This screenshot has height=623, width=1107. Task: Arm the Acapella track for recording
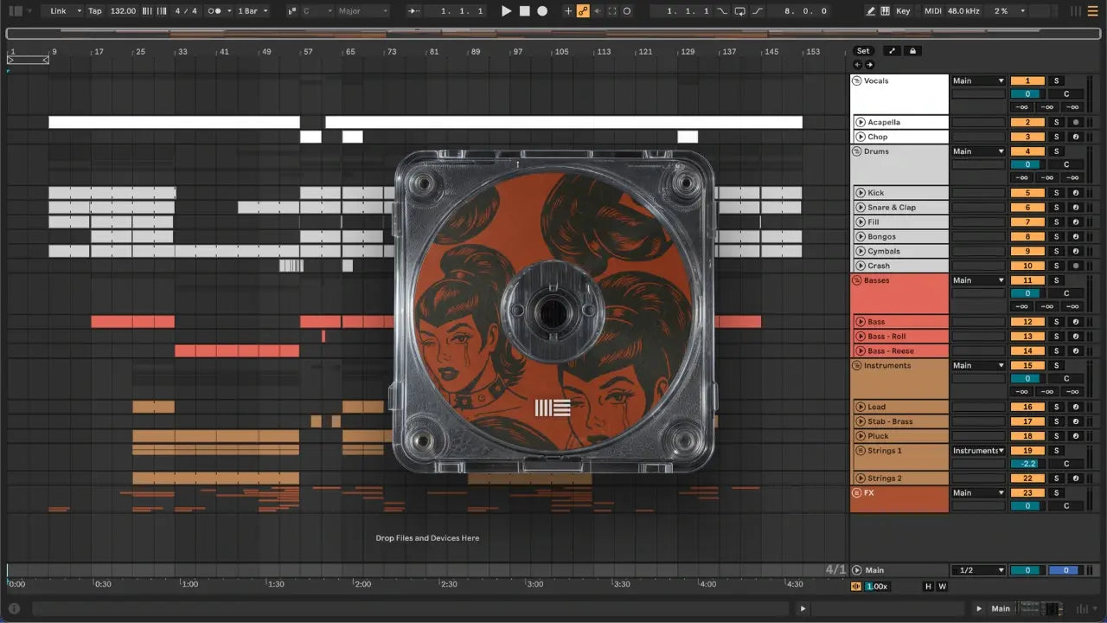(x=1076, y=122)
